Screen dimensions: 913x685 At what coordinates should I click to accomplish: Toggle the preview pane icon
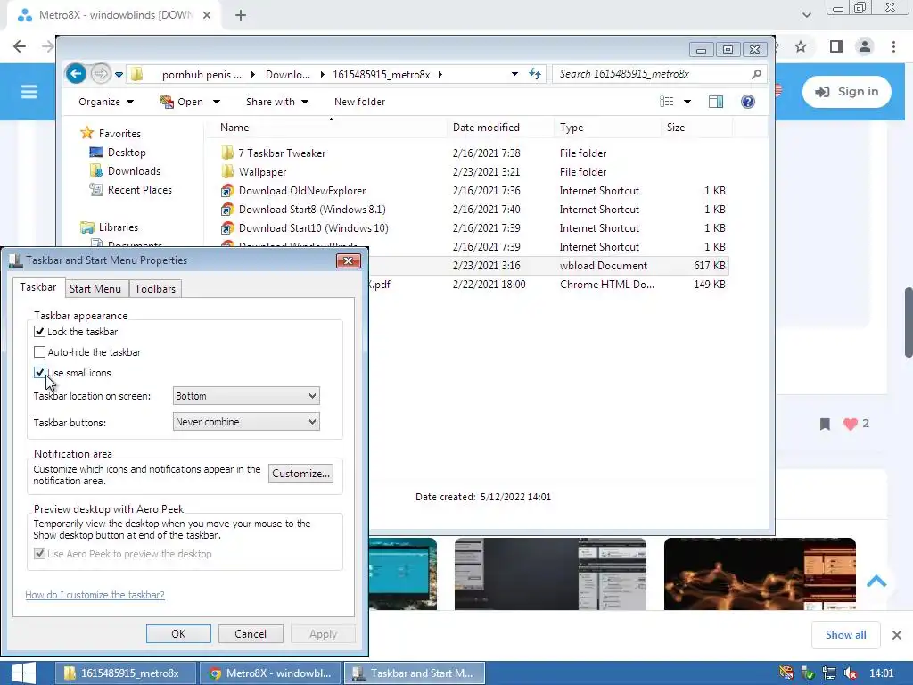tap(716, 102)
